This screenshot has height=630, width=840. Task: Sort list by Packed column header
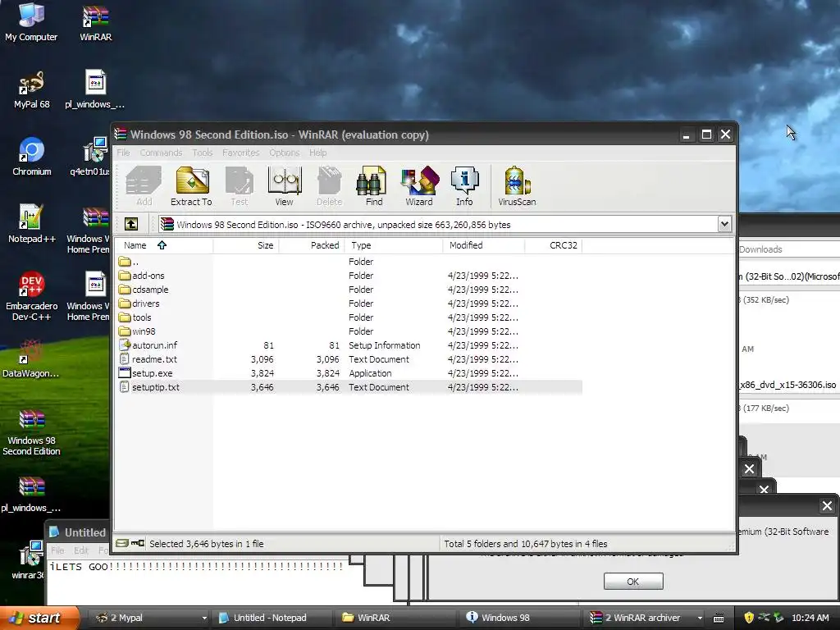(x=311, y=245)
